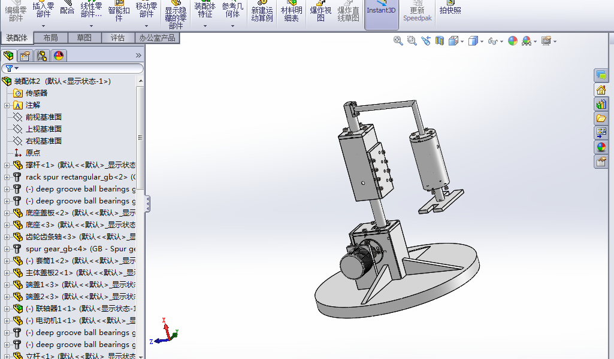
Task: Click 显示隐藏的零部件 toolbar button
Action: click(176, 15)
